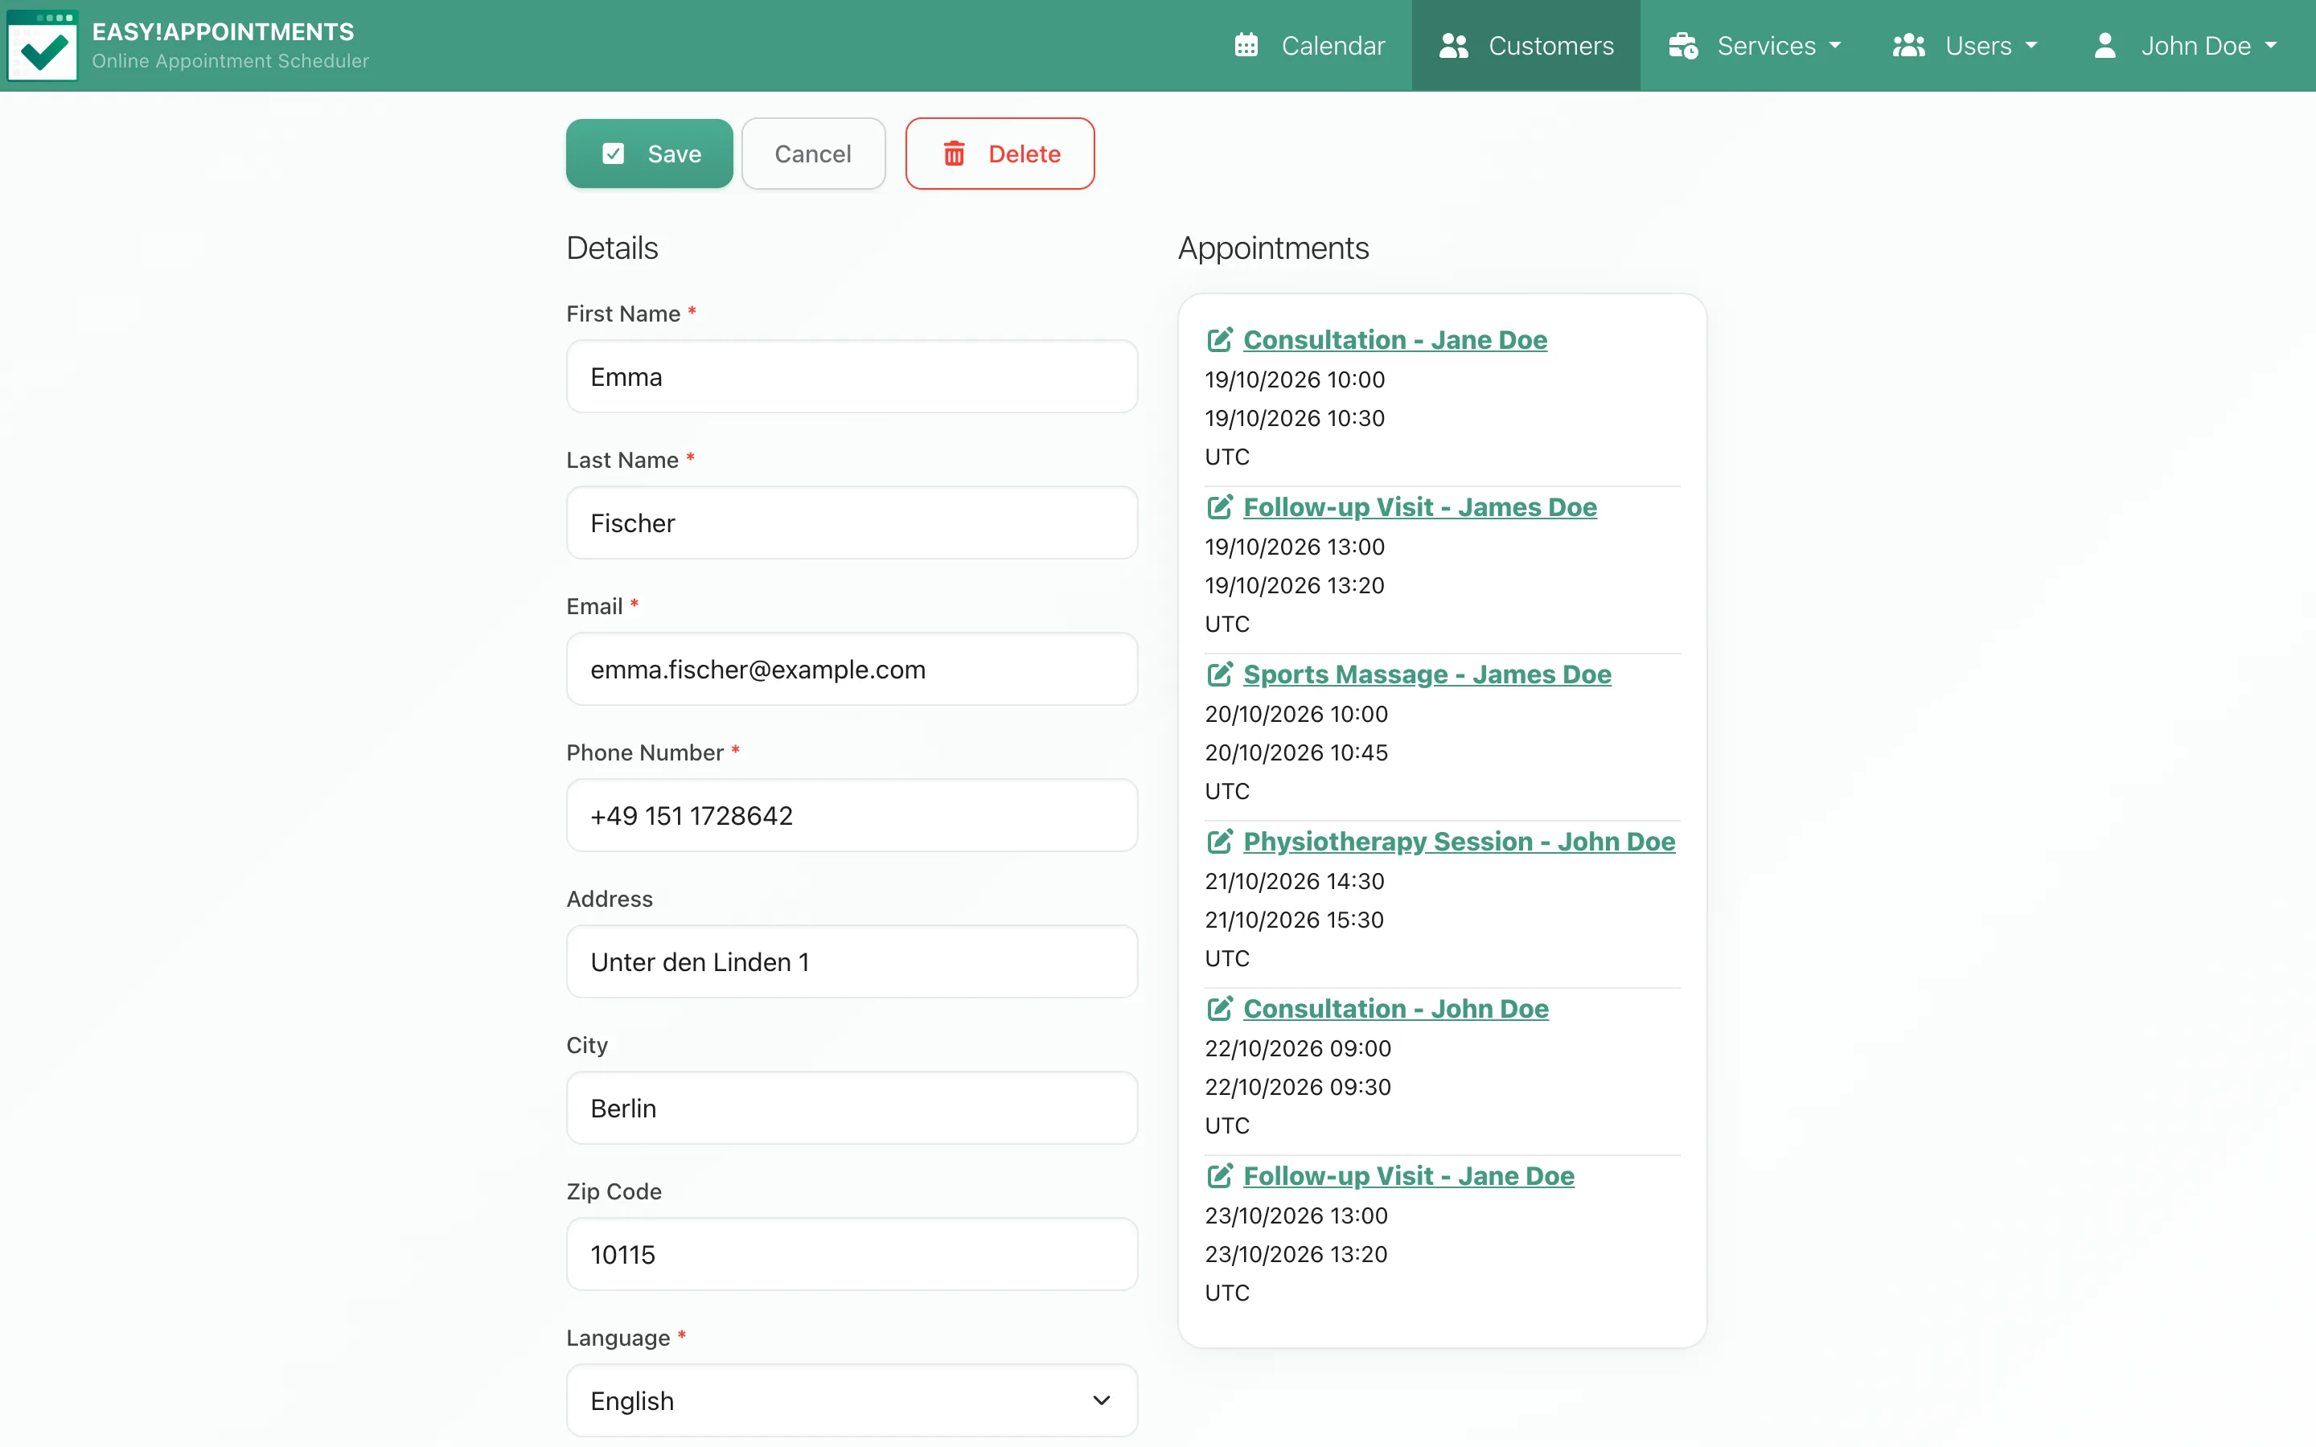Expand the John Doe account caret
Screen dimensions: 2316x1447
point(2270,45)
